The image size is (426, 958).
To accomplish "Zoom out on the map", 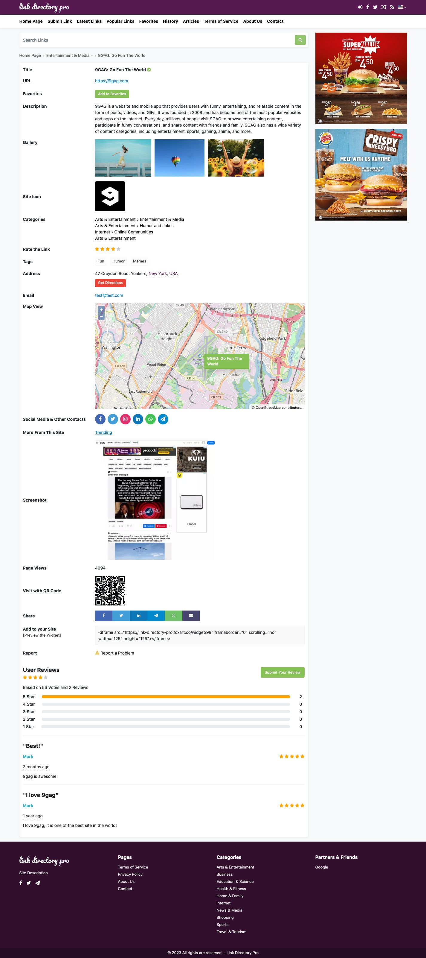I will pyautogui.click(x=101, y=316).
